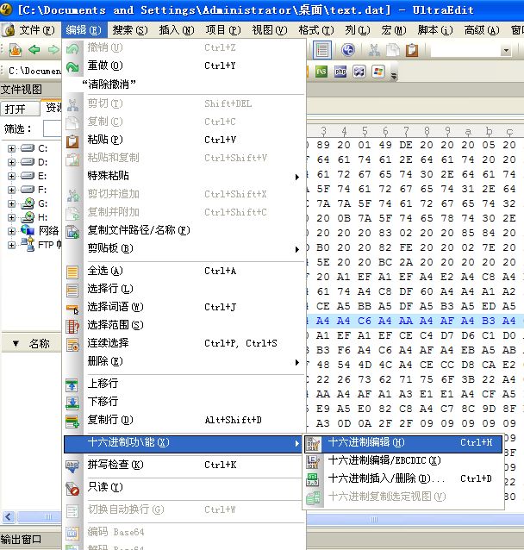Select 十六进制插入/删除 submenu item
524x550 pixels.
pyautogui.click(x=403, y=478)
